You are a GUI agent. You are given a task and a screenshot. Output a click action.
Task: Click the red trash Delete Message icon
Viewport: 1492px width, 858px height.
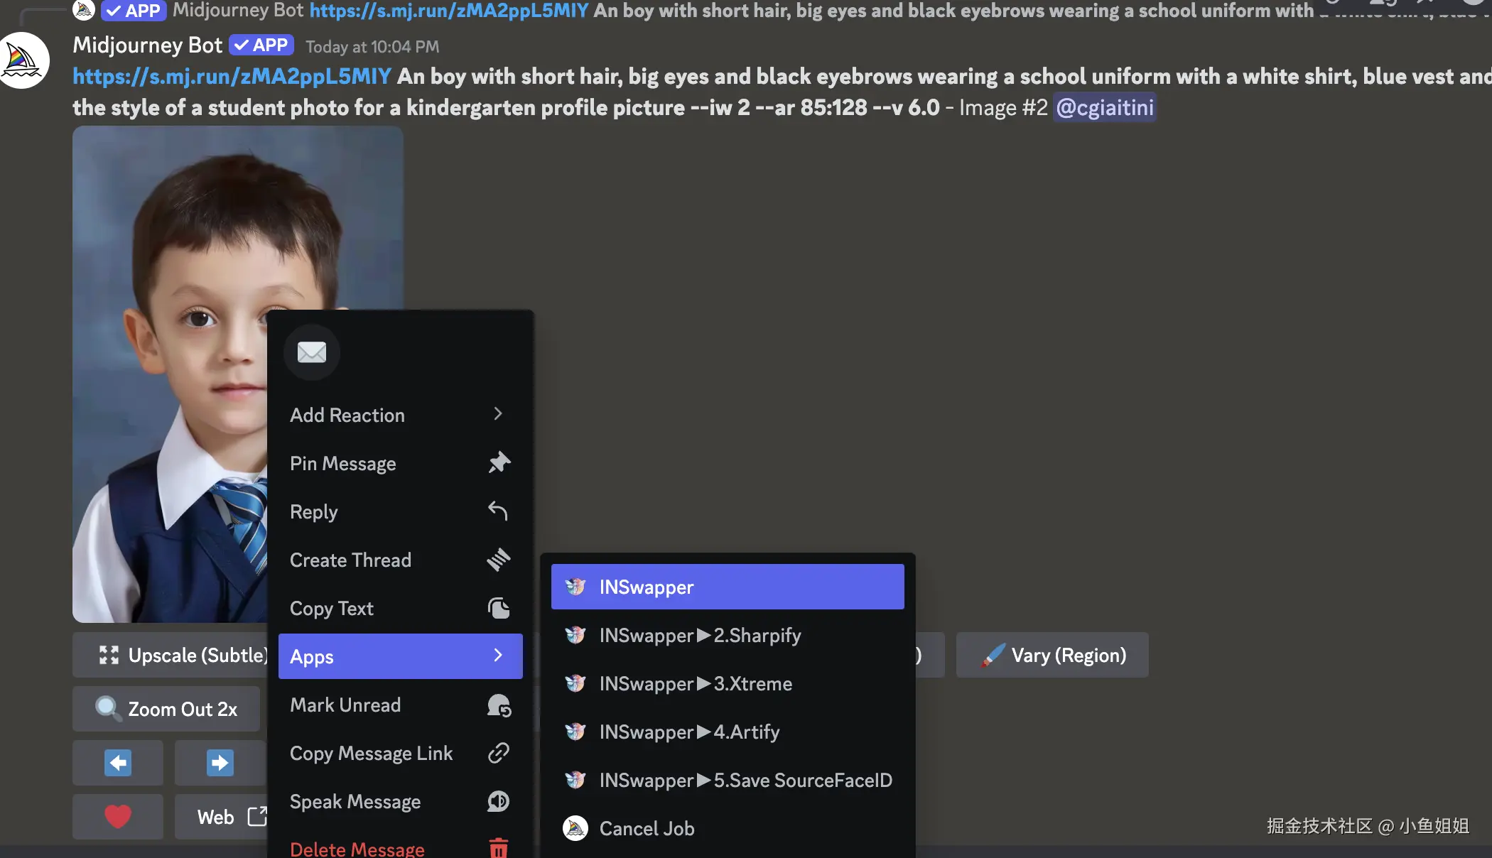click(x=499, y=849)
